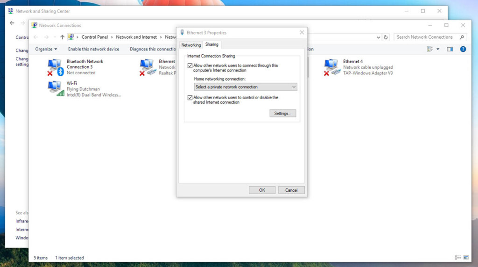Expand the Organize menu
The width and height of the screenshot is (478, 267).
click(x=46, y=49)
